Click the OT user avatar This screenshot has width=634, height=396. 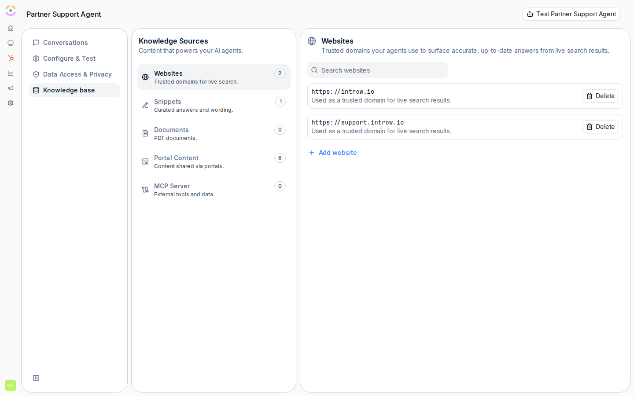pyautogui.click(x=11, y=385)
